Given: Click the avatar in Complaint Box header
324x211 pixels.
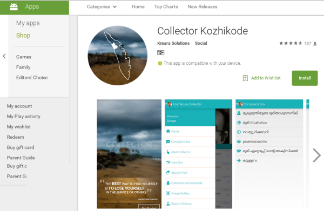Looking at the screenshot, I should click(x=240, y=104).
